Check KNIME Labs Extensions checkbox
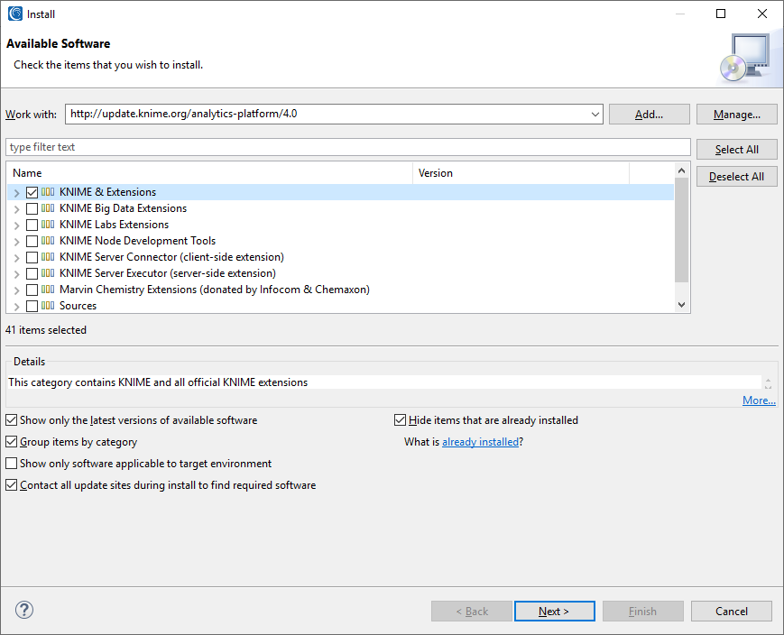784x635 pixels. click(x=32, y=225)
